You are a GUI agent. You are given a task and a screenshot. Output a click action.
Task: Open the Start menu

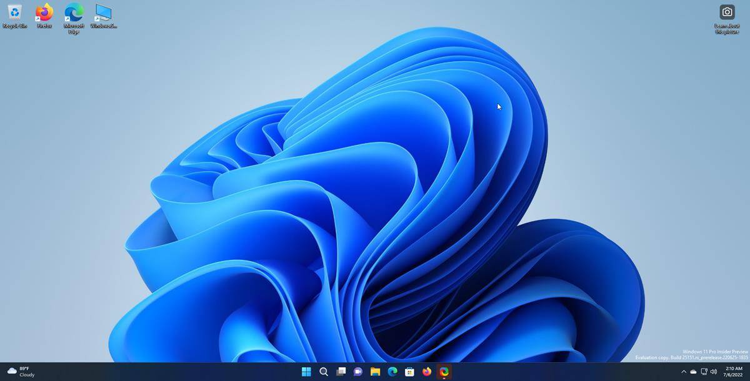[306, 371]
